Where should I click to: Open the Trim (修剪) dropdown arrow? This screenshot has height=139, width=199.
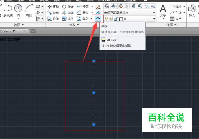[x=92, y=6]
